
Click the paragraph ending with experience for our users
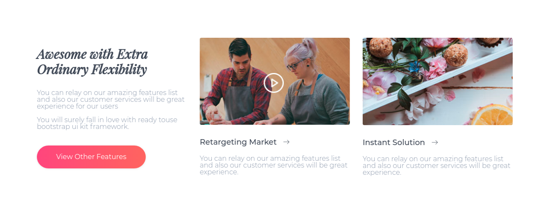pyautogui.click(x=111, y=99)
